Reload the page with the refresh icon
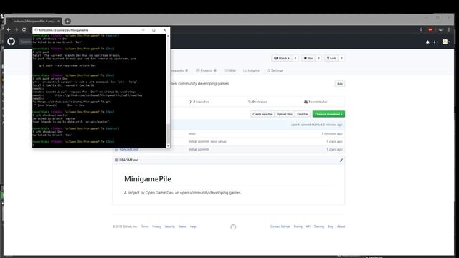This screenshot has height=258, width=459. (24, 29)
